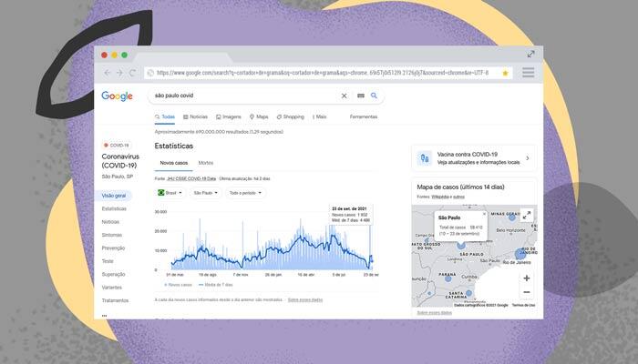Open Sobre esses dados under the map

coord(434,313)
